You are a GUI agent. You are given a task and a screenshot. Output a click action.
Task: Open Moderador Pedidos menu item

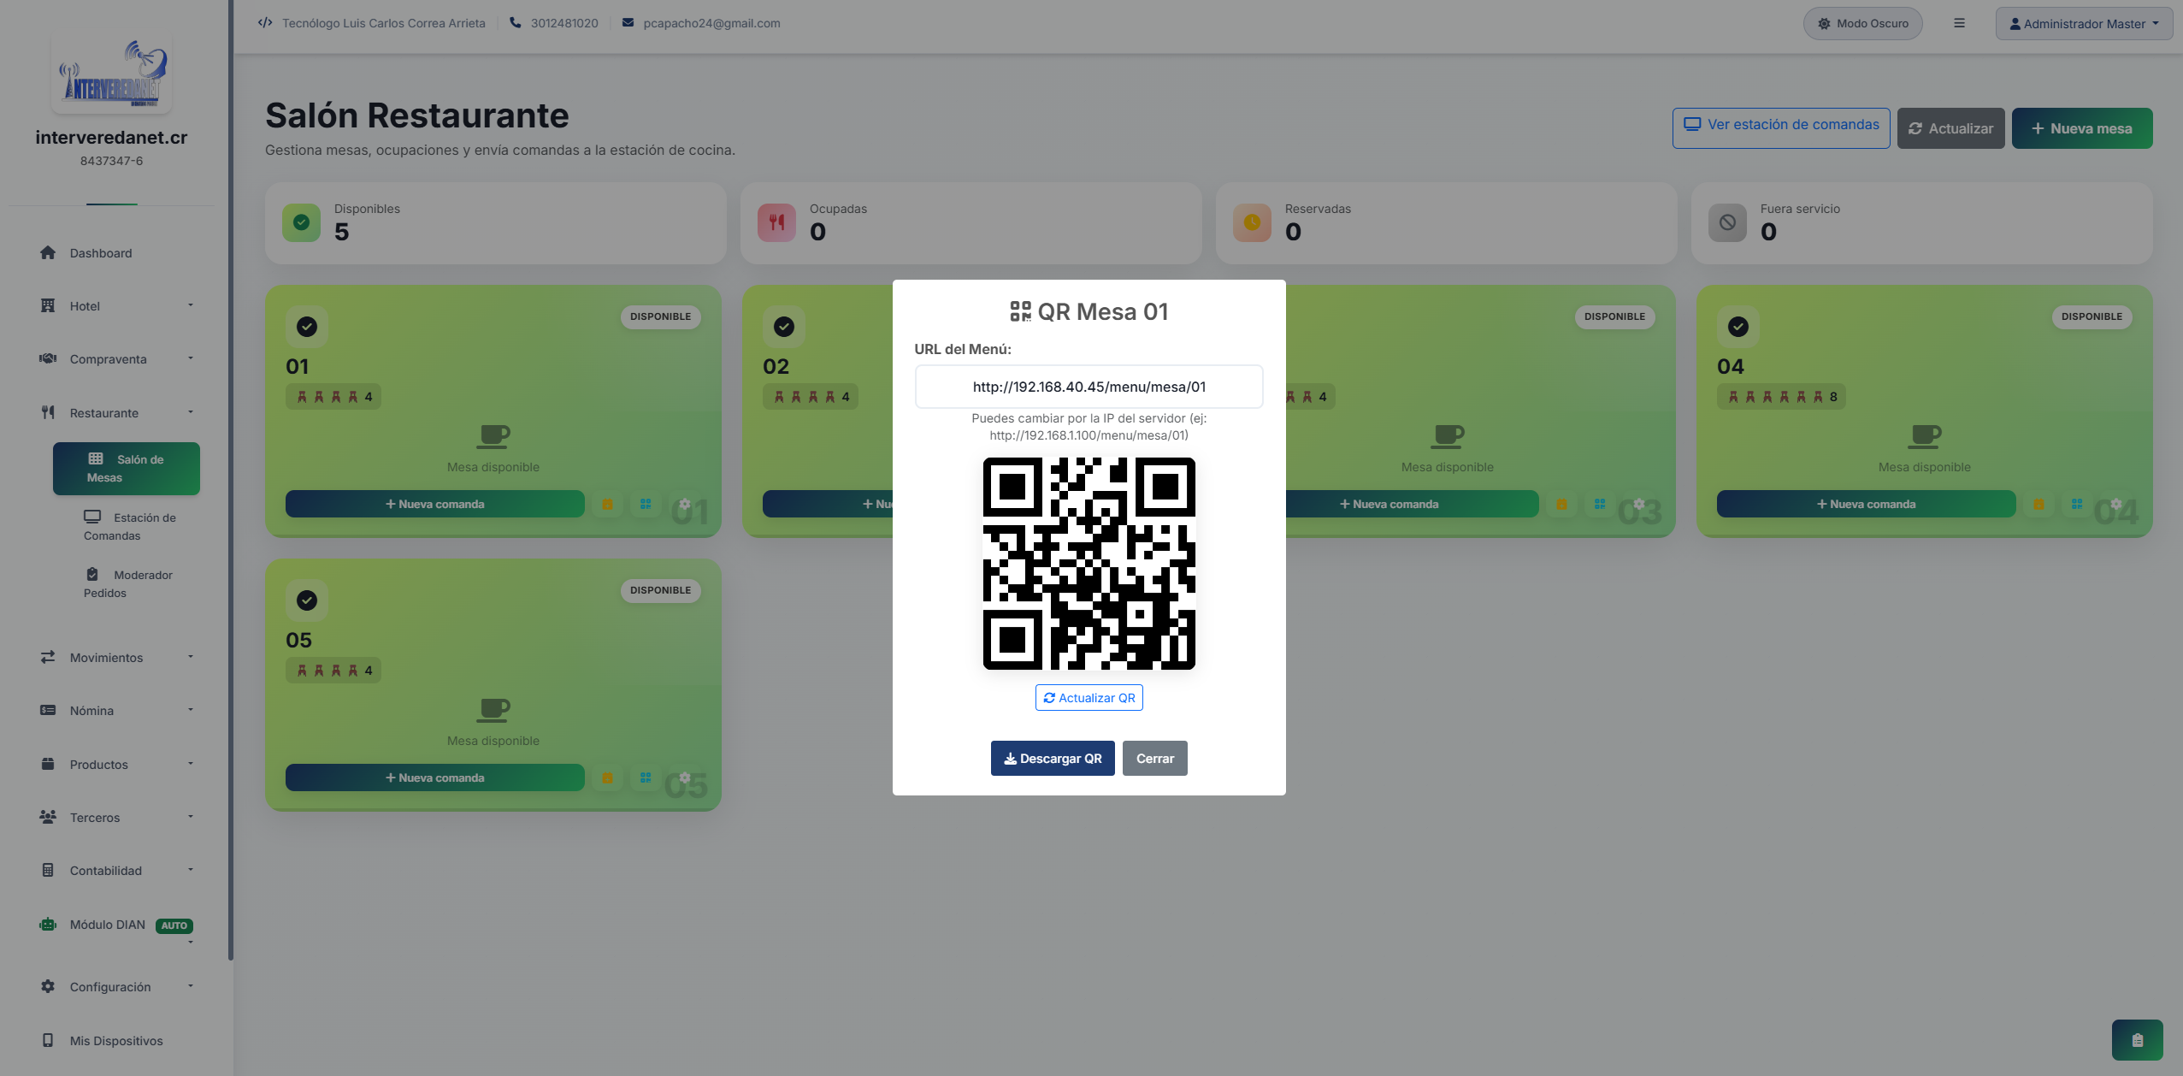click(x=127, y=583)
